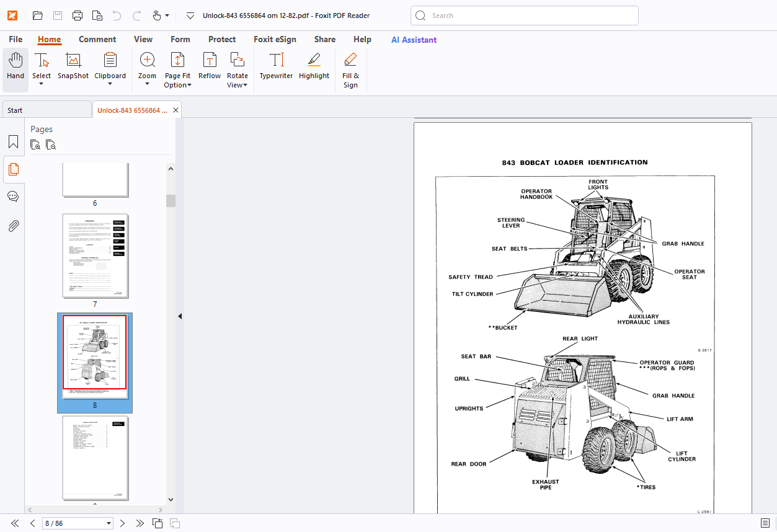Open Page Fit Option
The height and width of the screenshot is (532, 777).
[177, 69]
